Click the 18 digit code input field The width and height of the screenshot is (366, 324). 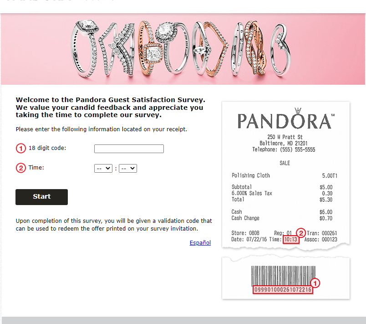pyautogui.click(x=129, y=149)
